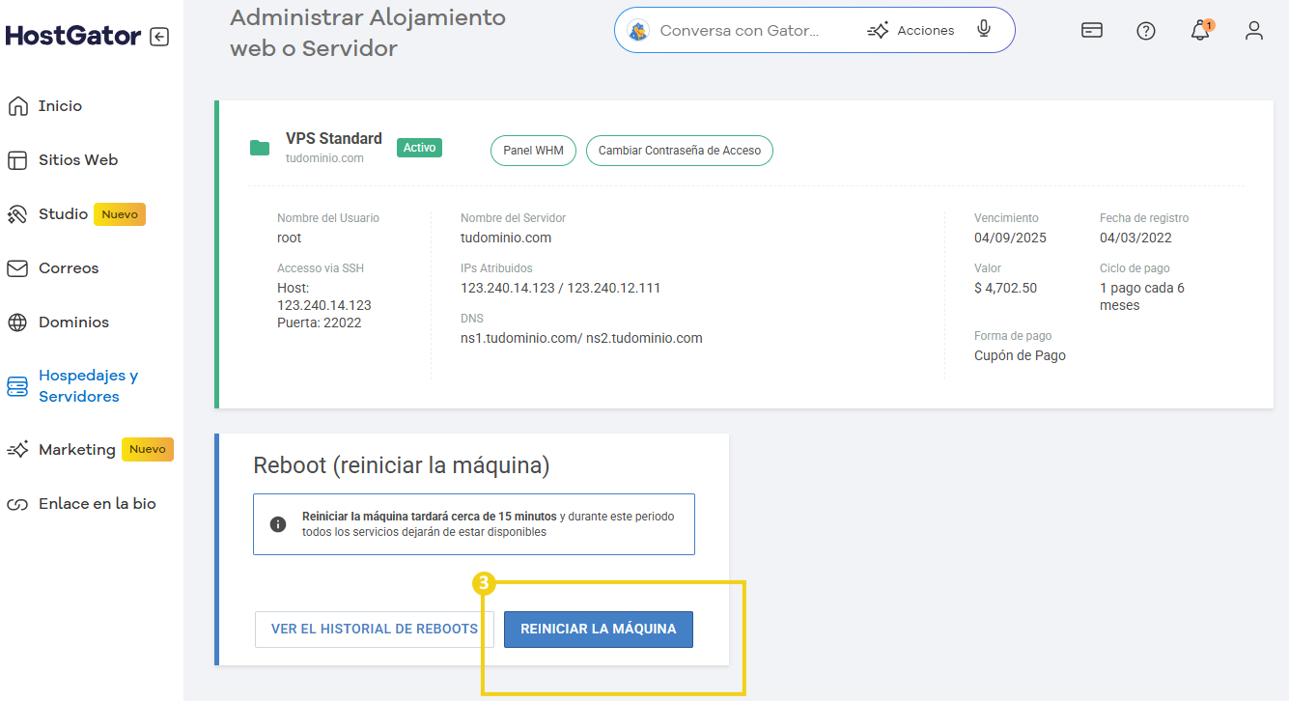The height and width of the screenshot is (701, 1289).
Task: Click the Administrar Alojamiento web o Servidor heading
Action: (368, 33)
